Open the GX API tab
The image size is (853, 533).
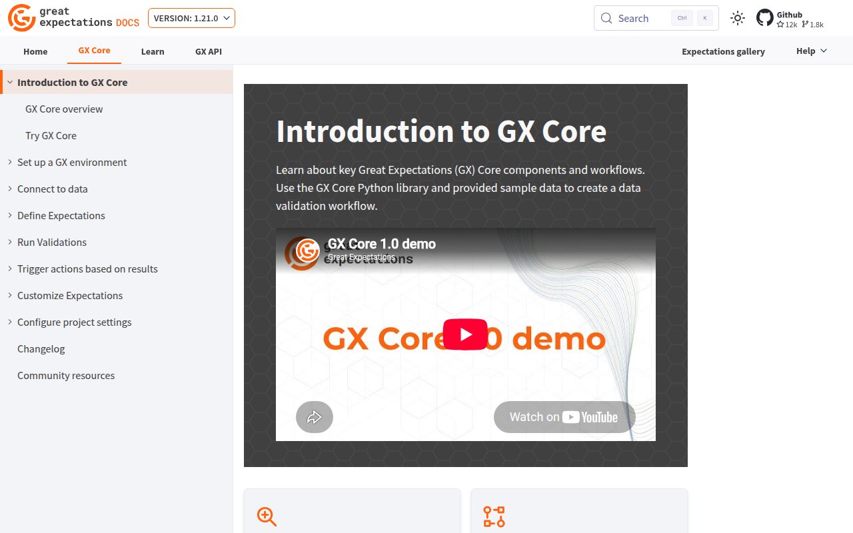coord(209,51)
